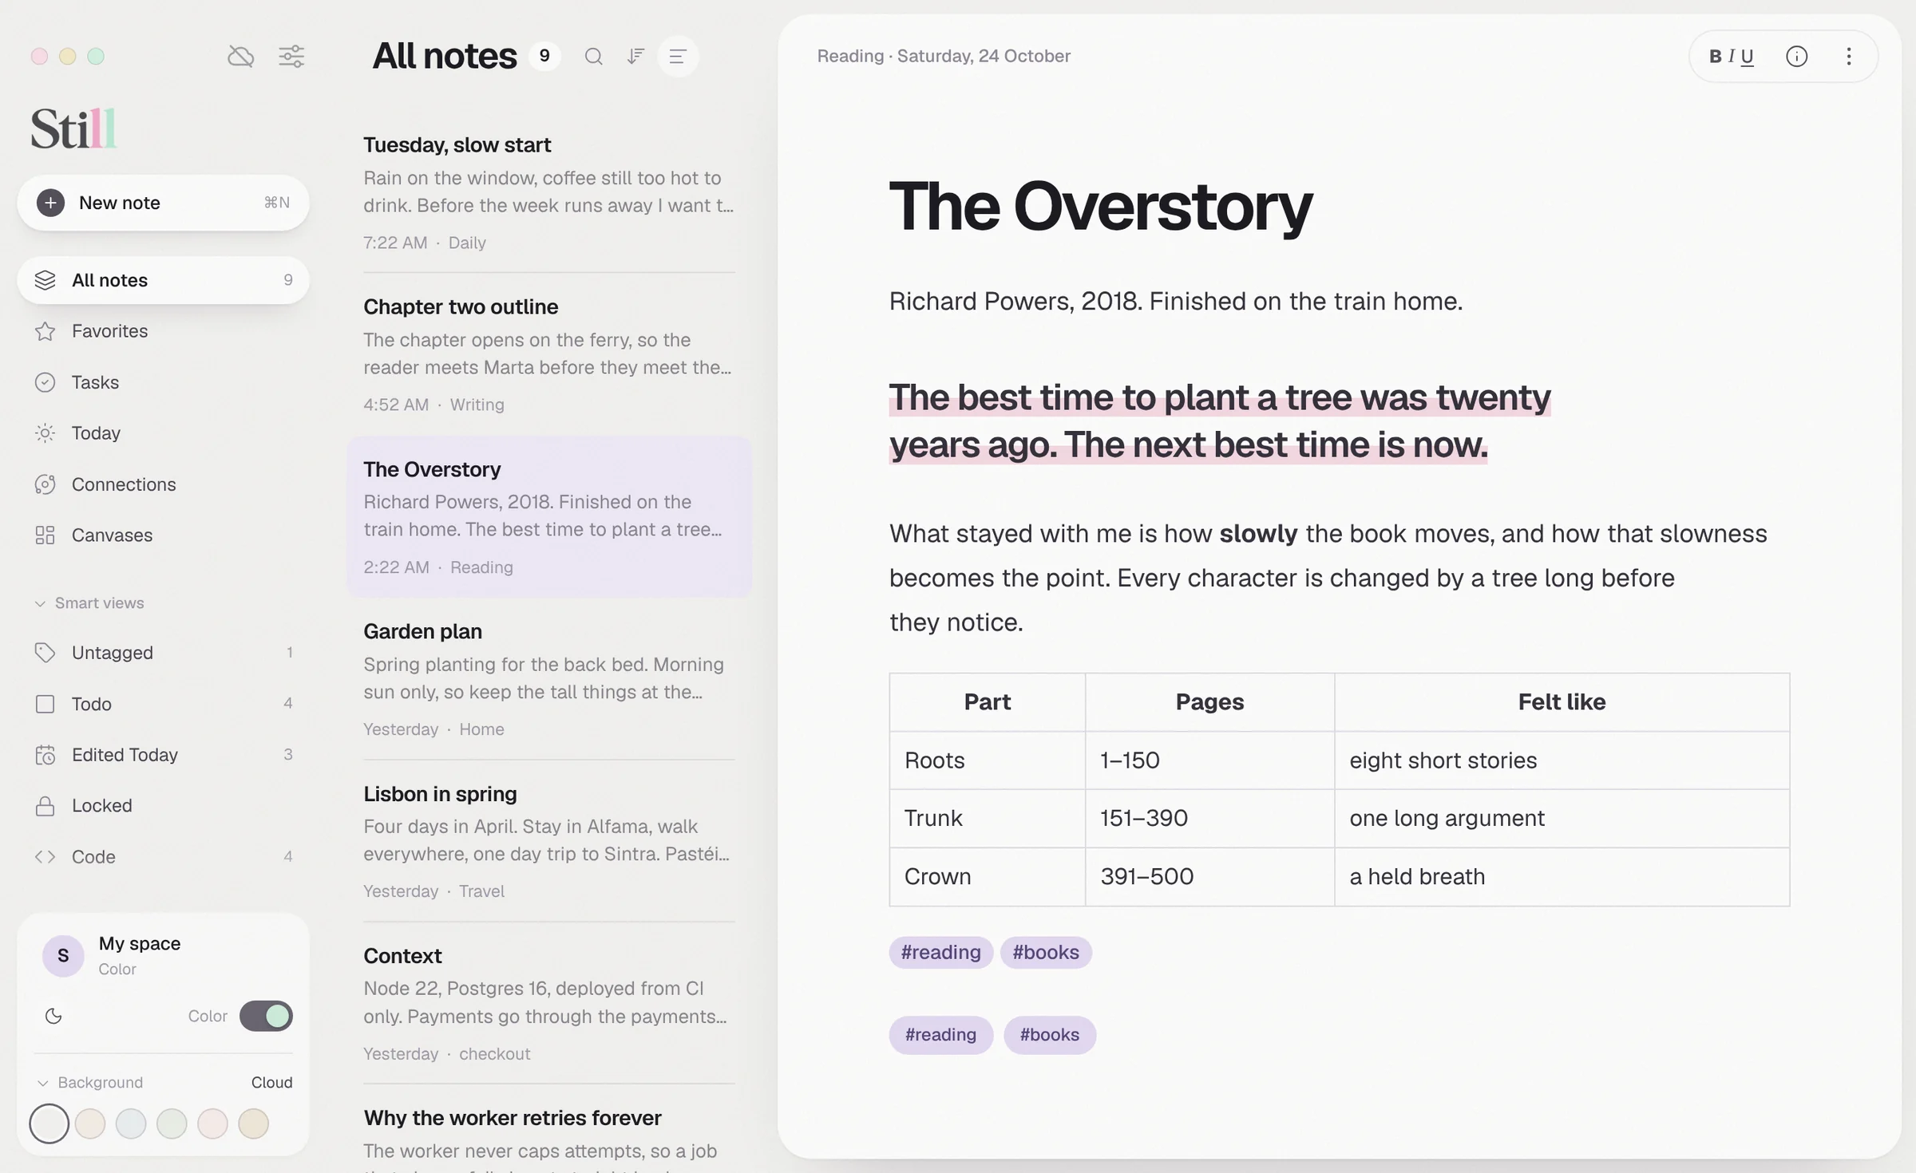
Task: Toggle underline formatting U
Action: click(x=1747, y=57)
